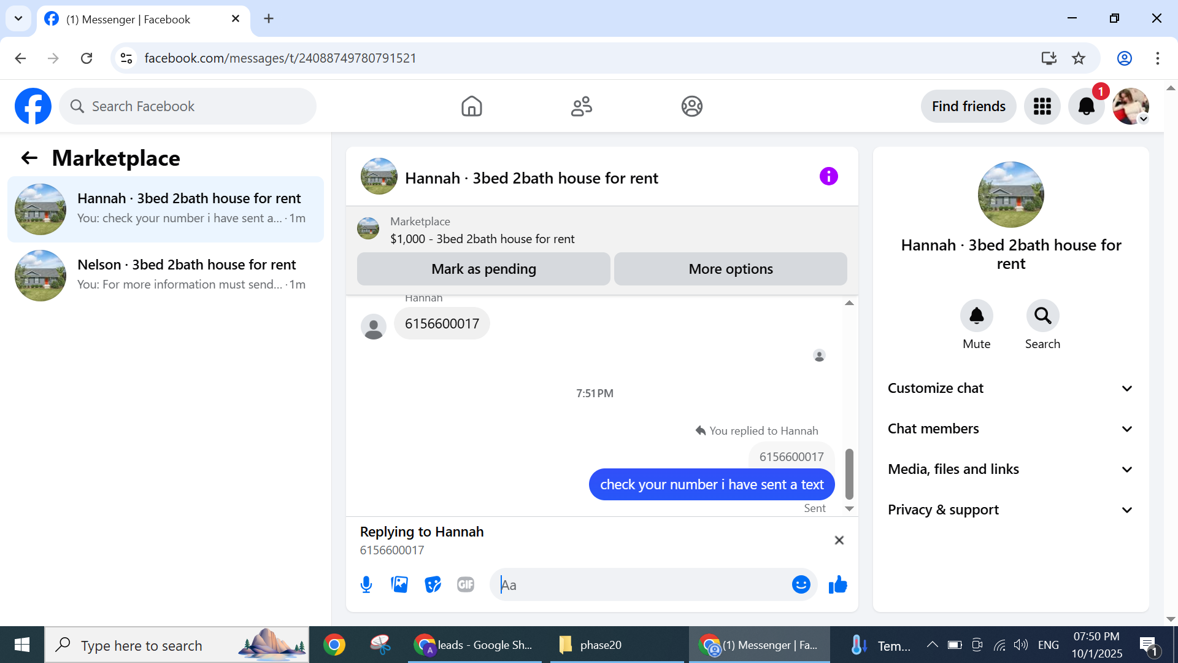Viewport: 1178px width, 663px height.
Task: Click Mark as pending button
Action: (x=483, y=269)
